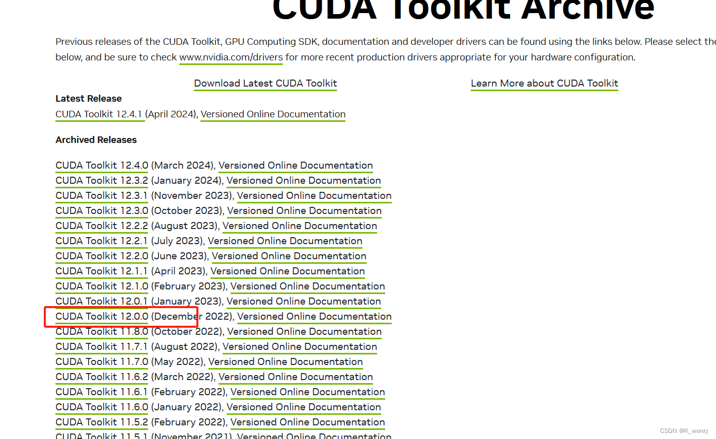Open CUDA Toolkit 12.4.1 latest release
Image resolution: width=716 pixels, height=439 pixels.
tap(99, 114)
